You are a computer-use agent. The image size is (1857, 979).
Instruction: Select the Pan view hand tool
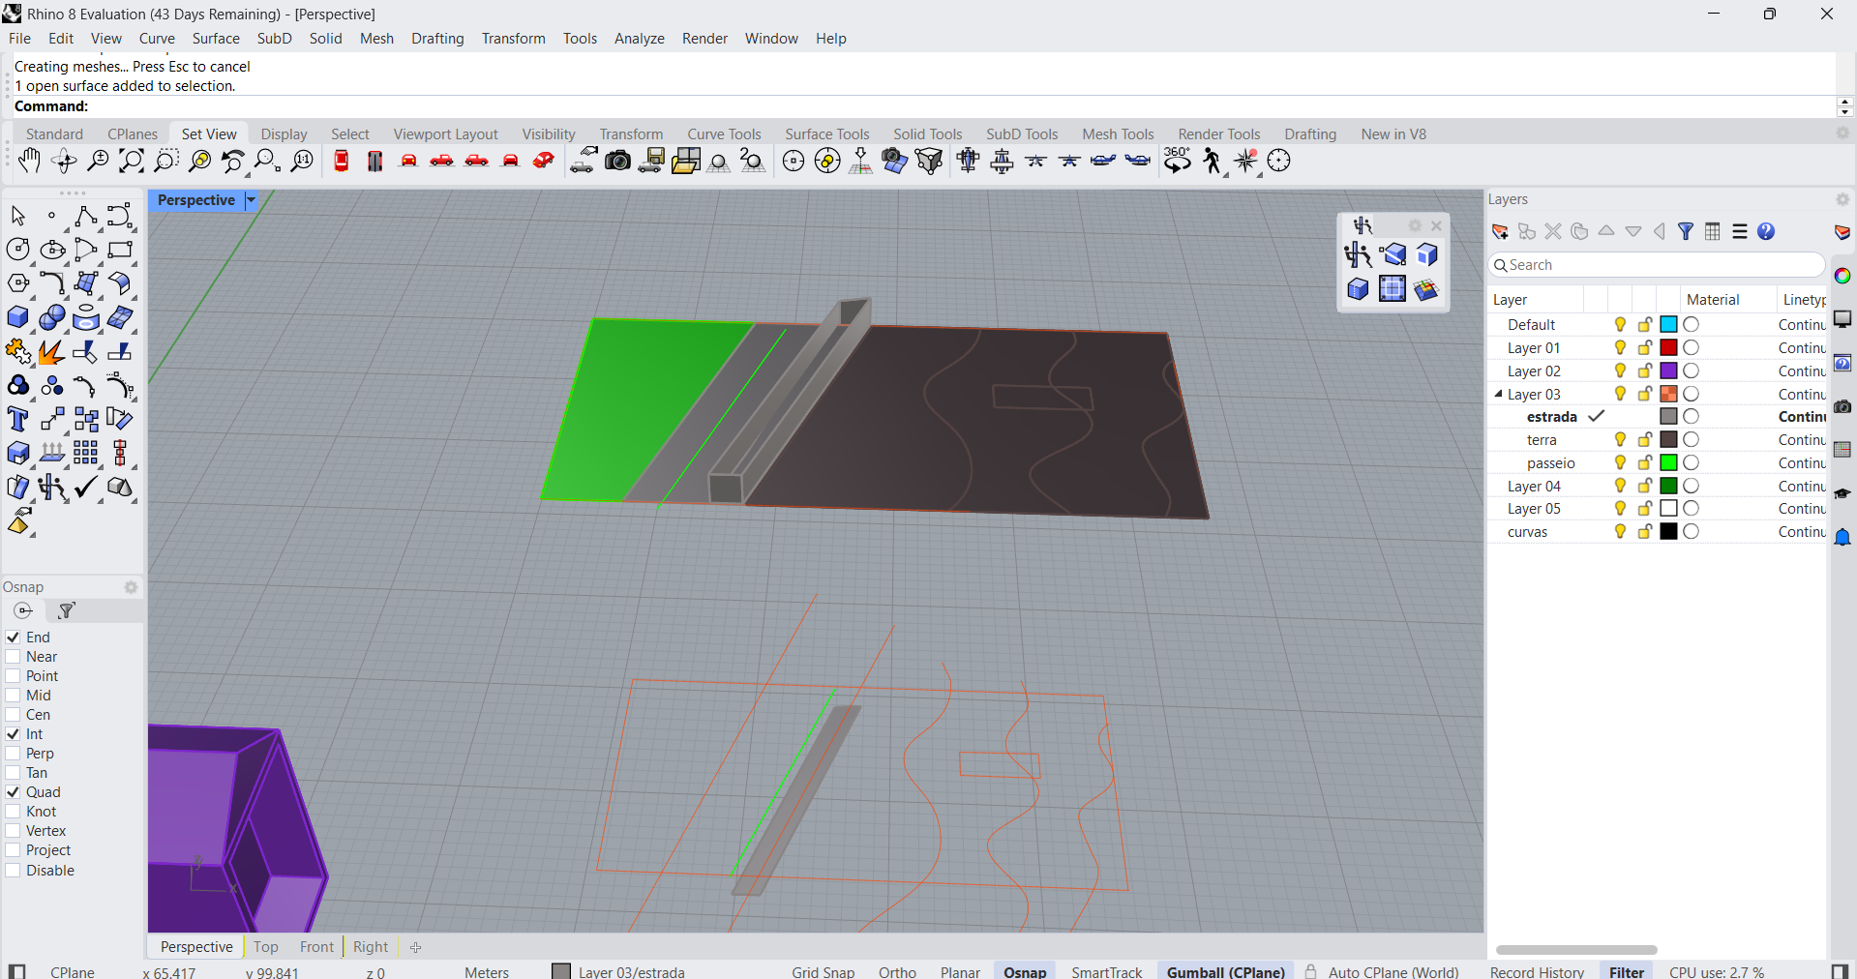[29, 162]
